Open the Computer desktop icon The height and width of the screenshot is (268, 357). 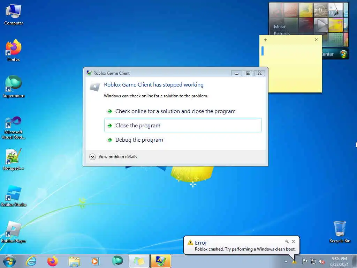tap(14, 15)
